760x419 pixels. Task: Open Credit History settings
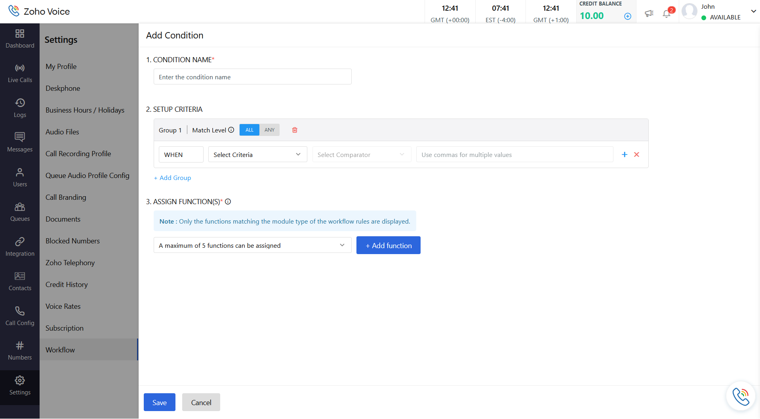click(67, 285)
